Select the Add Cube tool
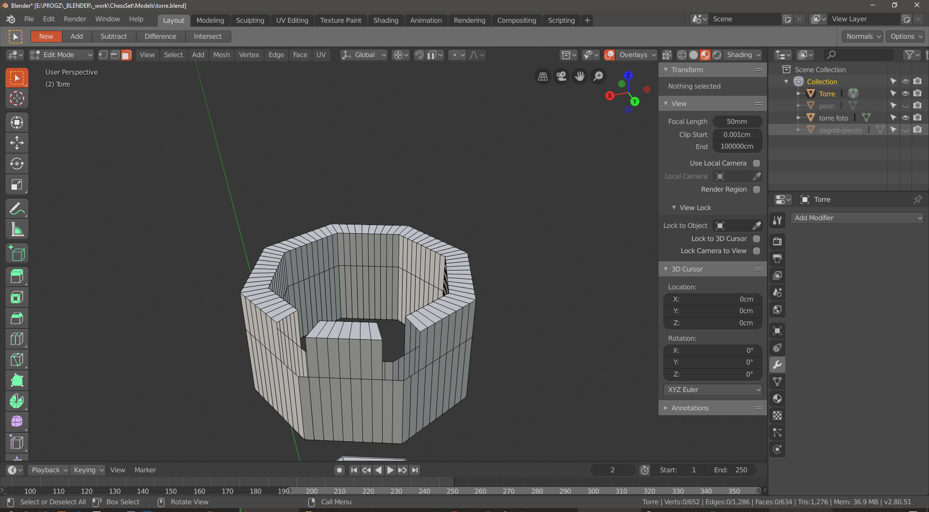 point(17,253)
